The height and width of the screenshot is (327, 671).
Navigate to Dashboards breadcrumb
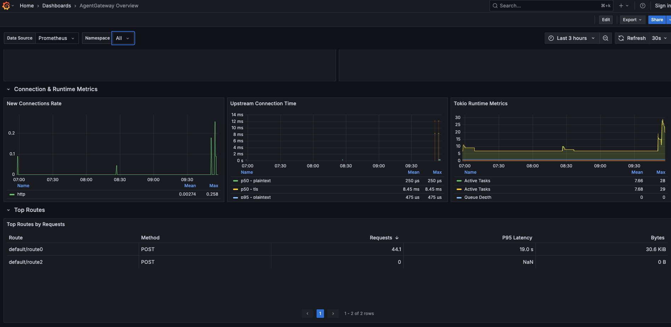tap(57, 6)
